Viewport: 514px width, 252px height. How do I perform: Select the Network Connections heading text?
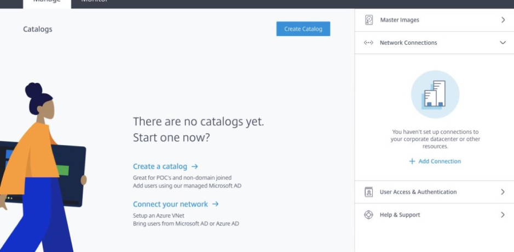(408, 43)
